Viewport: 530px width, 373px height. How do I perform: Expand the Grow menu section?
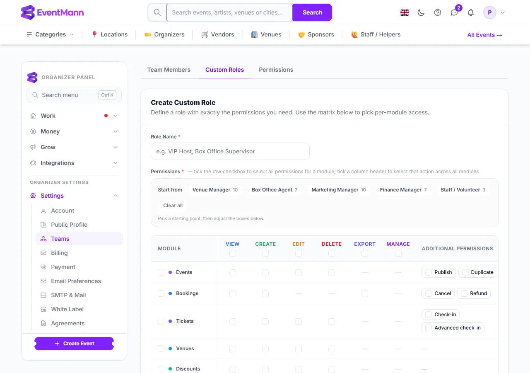[74, 147]
